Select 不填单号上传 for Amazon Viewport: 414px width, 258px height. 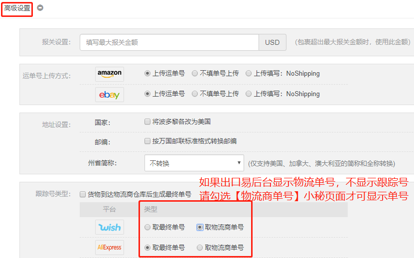(x=195, y=73)
